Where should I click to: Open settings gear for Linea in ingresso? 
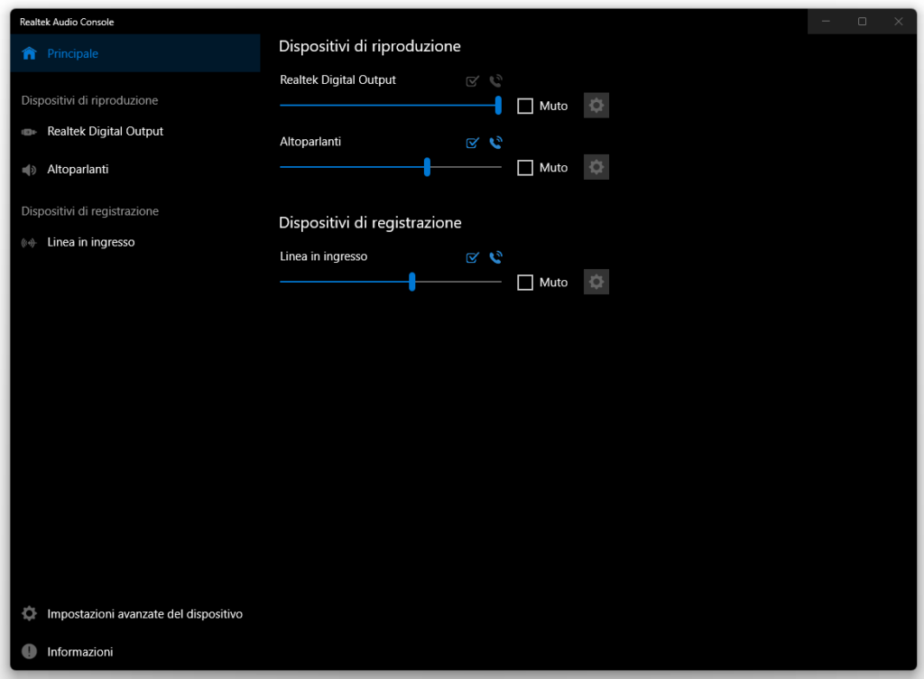tap(596, 282)
